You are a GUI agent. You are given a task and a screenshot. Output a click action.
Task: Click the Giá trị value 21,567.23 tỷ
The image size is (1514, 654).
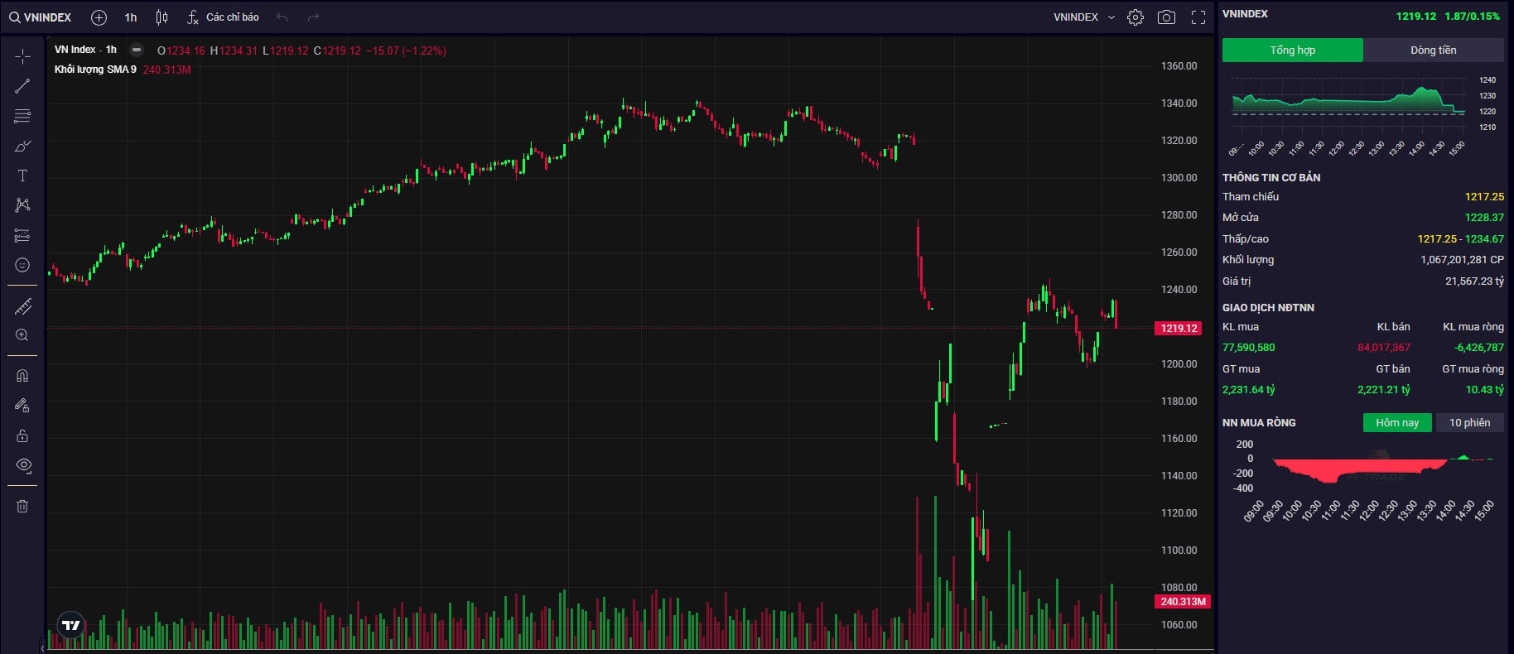(x=1474, y=281)
